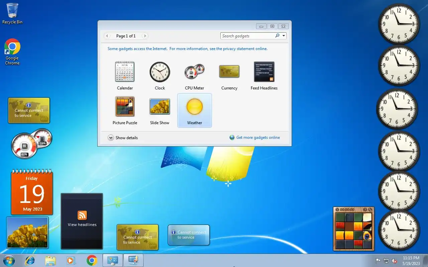Image resolution: width=428 pixels, height=267 pixels.
Task: Click the 00:00:00 timer in Picture Puzzle
Action: pyautogui.click(x=347, y=210)
